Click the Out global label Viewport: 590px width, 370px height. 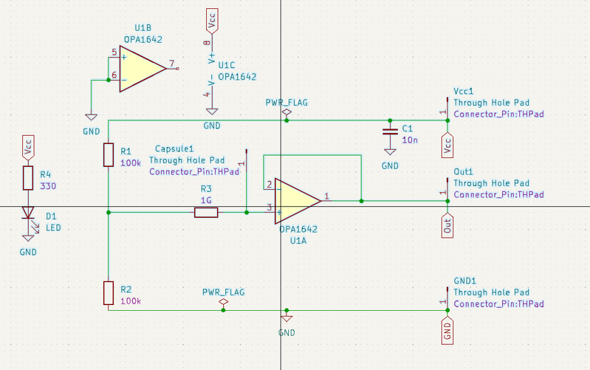[x=447, y=225]
